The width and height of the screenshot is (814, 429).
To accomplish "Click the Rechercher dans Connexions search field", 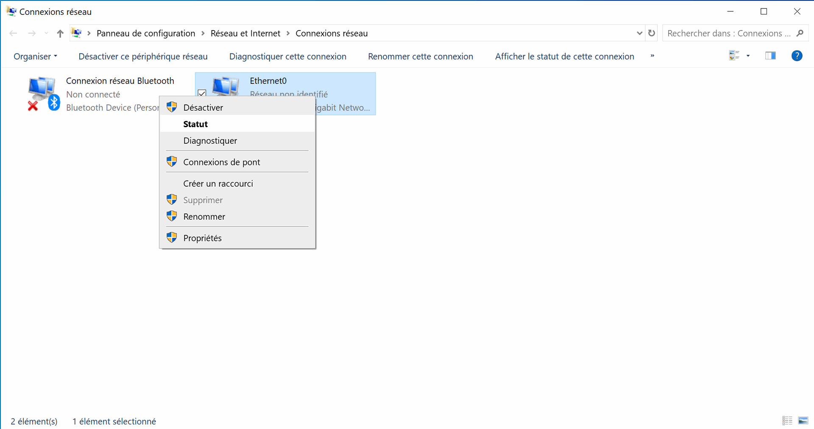I will point(728,33).
